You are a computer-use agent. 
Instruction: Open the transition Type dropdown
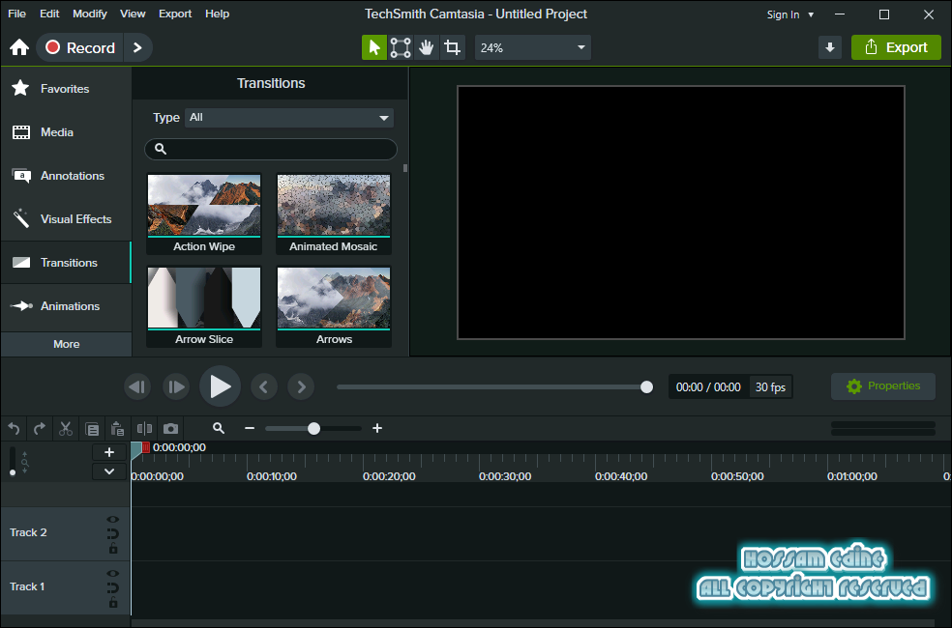coord(288,118)
